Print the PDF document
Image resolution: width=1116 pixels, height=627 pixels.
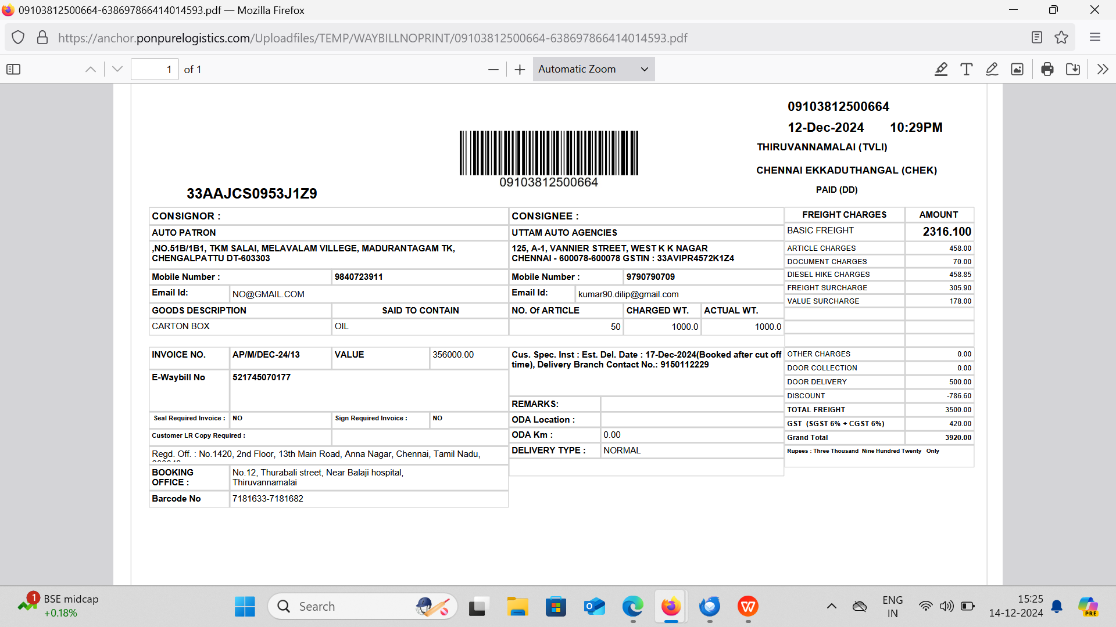(1047, 70)
